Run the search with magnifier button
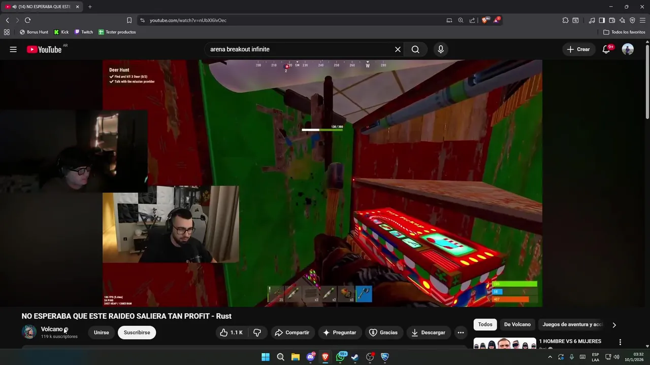 tap(415, 49)
